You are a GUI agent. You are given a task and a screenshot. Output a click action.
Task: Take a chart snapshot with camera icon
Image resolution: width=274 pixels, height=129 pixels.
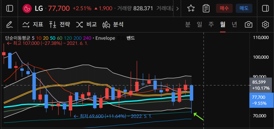coord(248,25)
